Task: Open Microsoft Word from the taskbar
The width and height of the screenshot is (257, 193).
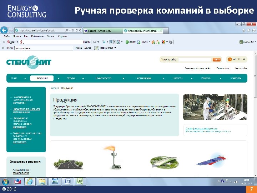Action: click(67, 182)
